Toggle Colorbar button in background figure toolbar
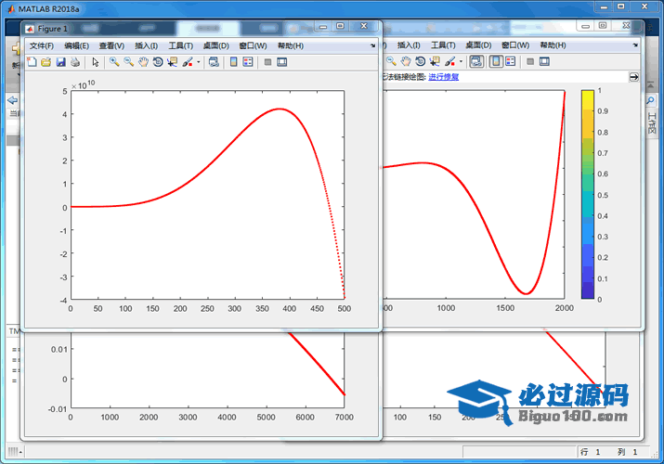 click(496, 62)
